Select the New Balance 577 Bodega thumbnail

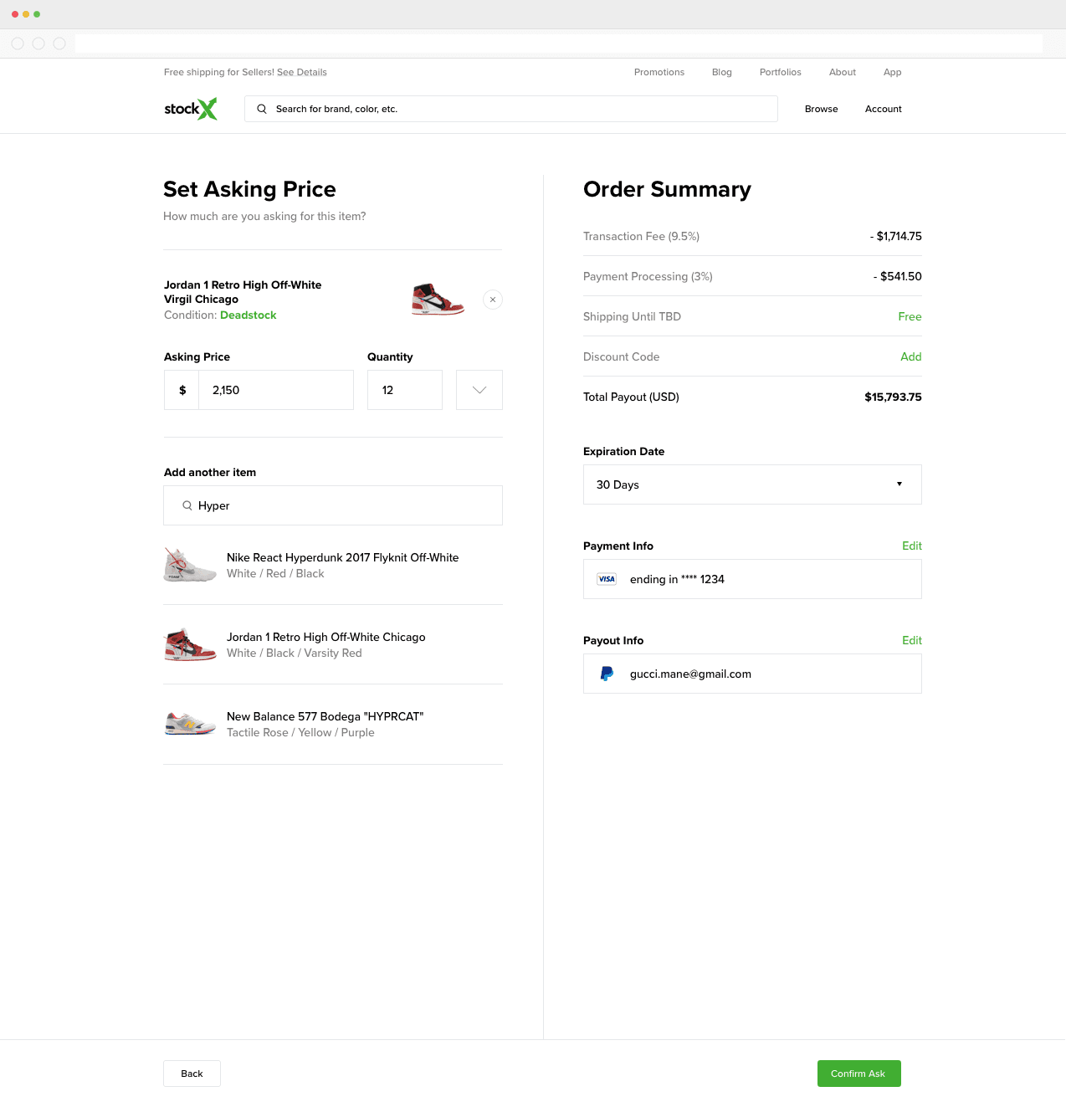click(x=189, y=724)
